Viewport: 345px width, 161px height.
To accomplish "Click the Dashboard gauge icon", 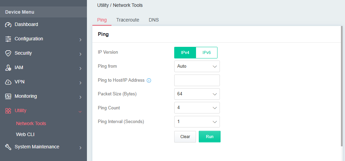I will point(8,25).
